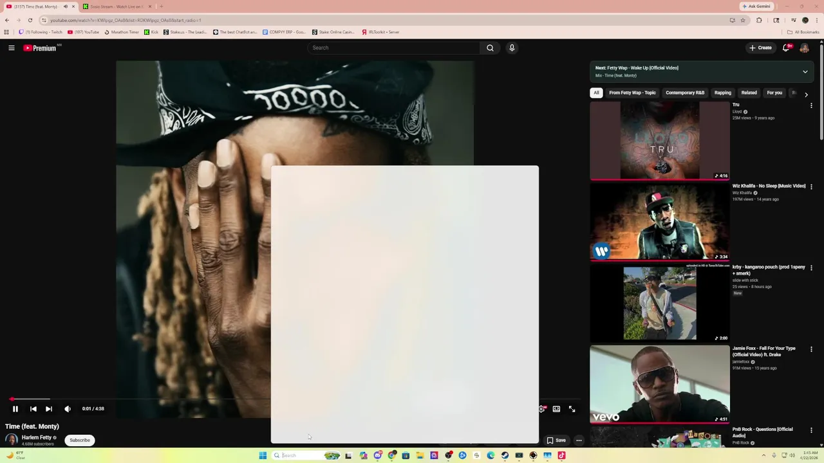Open Steam from the taskbar
The width and height of the screenshot is (824, 463).
click(505, 455)
